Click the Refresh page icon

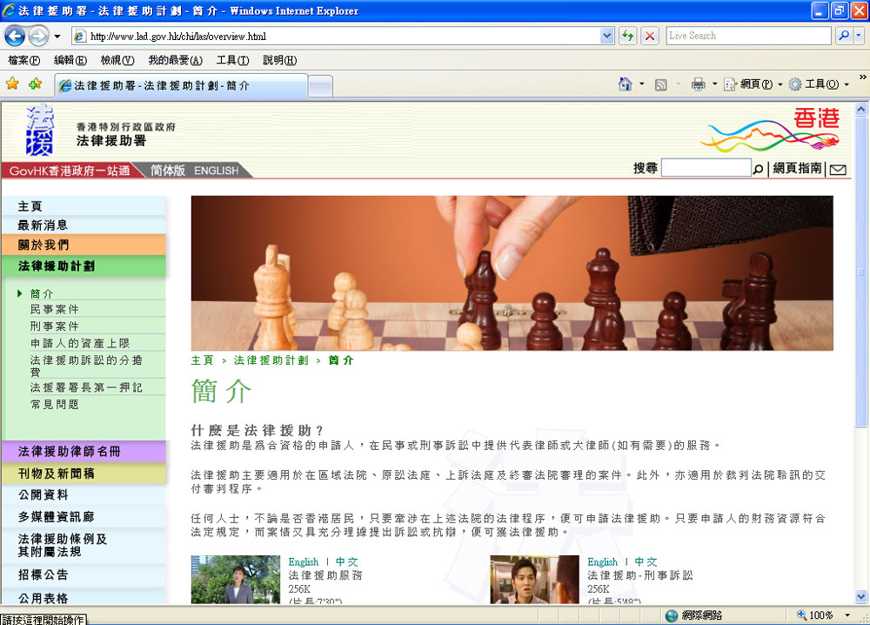click(626, 36)
